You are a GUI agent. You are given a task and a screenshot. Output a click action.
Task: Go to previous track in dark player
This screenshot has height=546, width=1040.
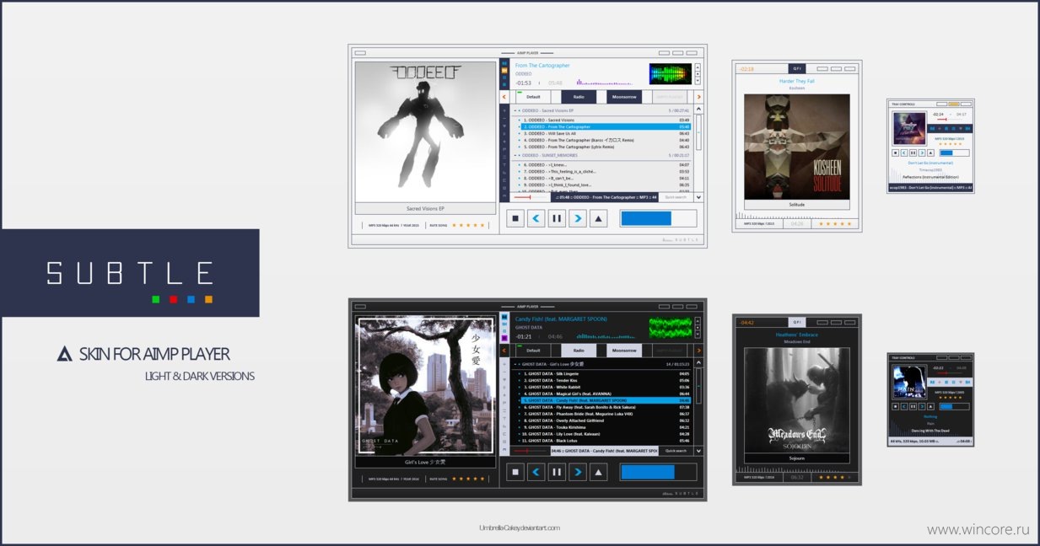tap(536, 473)
